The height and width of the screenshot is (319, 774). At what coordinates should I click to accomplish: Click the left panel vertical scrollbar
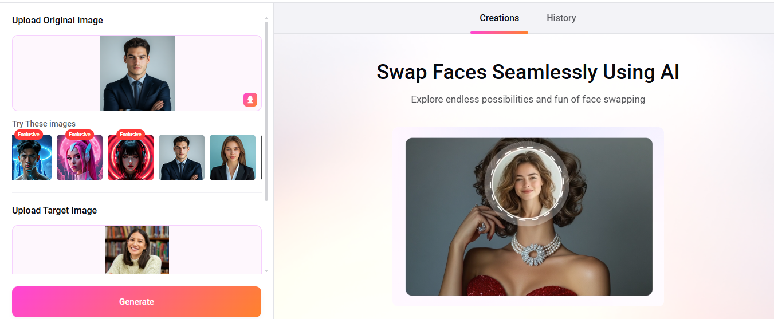(266, 111)
